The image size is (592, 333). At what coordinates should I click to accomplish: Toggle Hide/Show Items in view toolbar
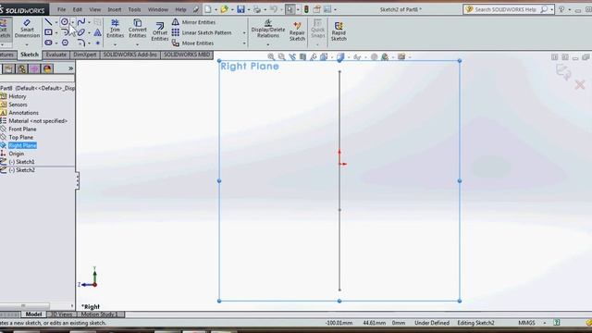click(x=357, y=57)
